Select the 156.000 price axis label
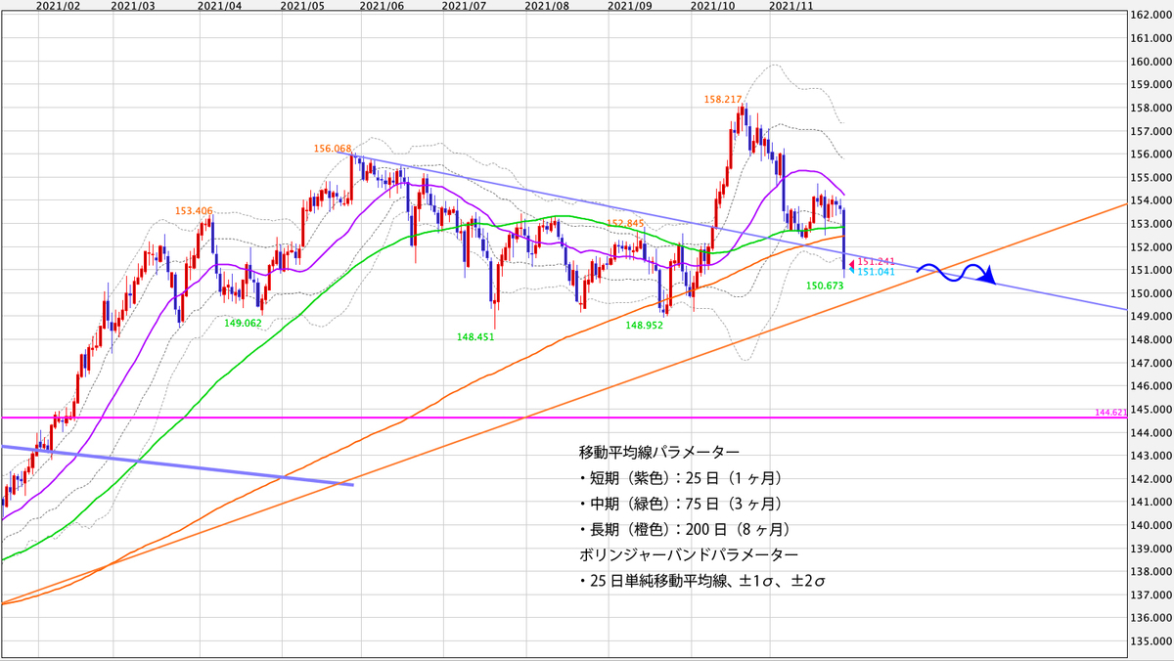Image resolution: width=1174 pixels, height=661 pixels. [1151, 154]
